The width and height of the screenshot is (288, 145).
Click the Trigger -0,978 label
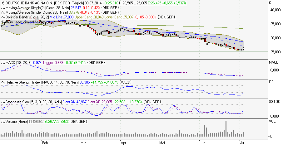(53, 63)
